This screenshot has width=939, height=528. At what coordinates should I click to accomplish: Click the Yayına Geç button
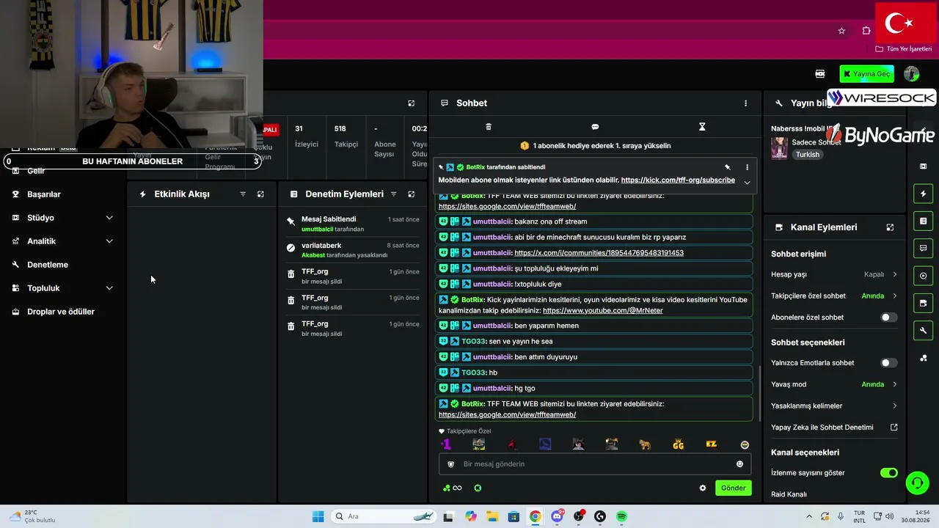click(866, 74)
